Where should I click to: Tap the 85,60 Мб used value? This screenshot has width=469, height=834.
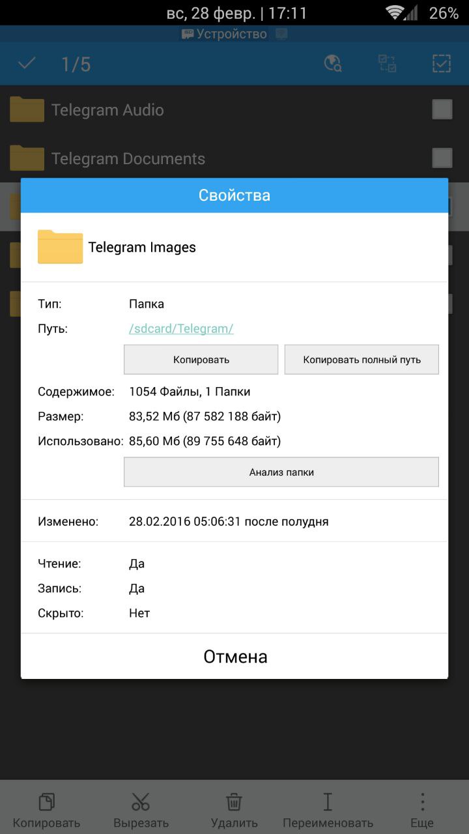[x=205, y=441]
